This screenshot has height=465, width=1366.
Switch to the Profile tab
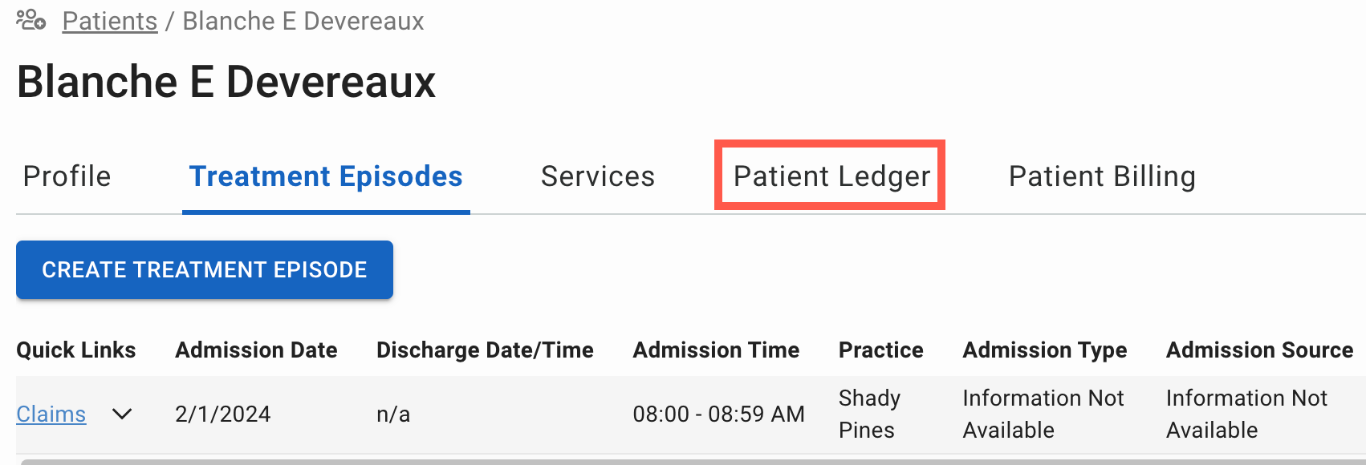(67, 176)
